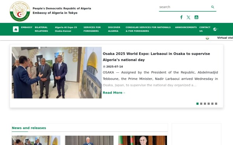Open Algeria At Expo 25 Osaka-Kansai menu

click(66, 29)
